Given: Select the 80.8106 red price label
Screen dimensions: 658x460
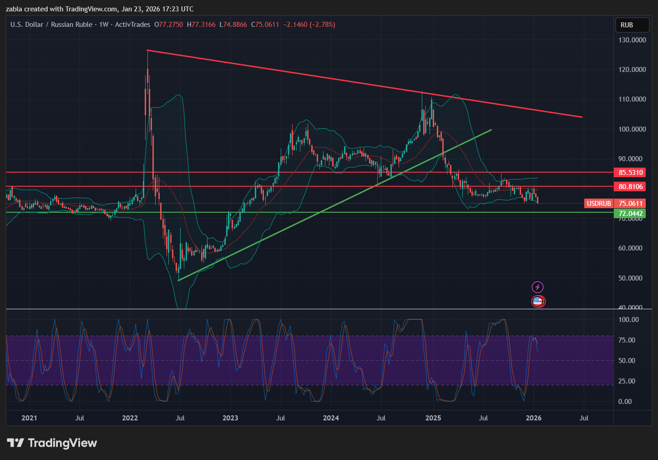Looking at the screenshot, I should [630, 186].
